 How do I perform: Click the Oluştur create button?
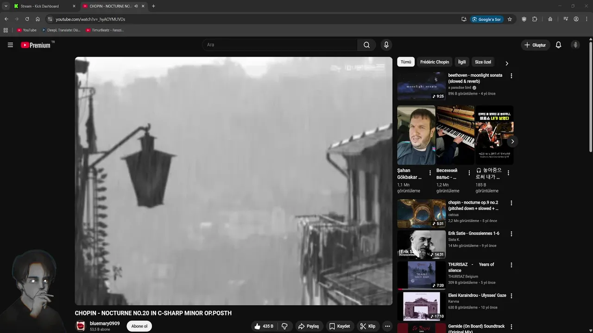tap(535, 45)
